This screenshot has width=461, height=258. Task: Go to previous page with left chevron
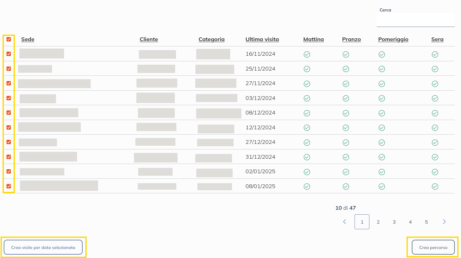(344, 222)
